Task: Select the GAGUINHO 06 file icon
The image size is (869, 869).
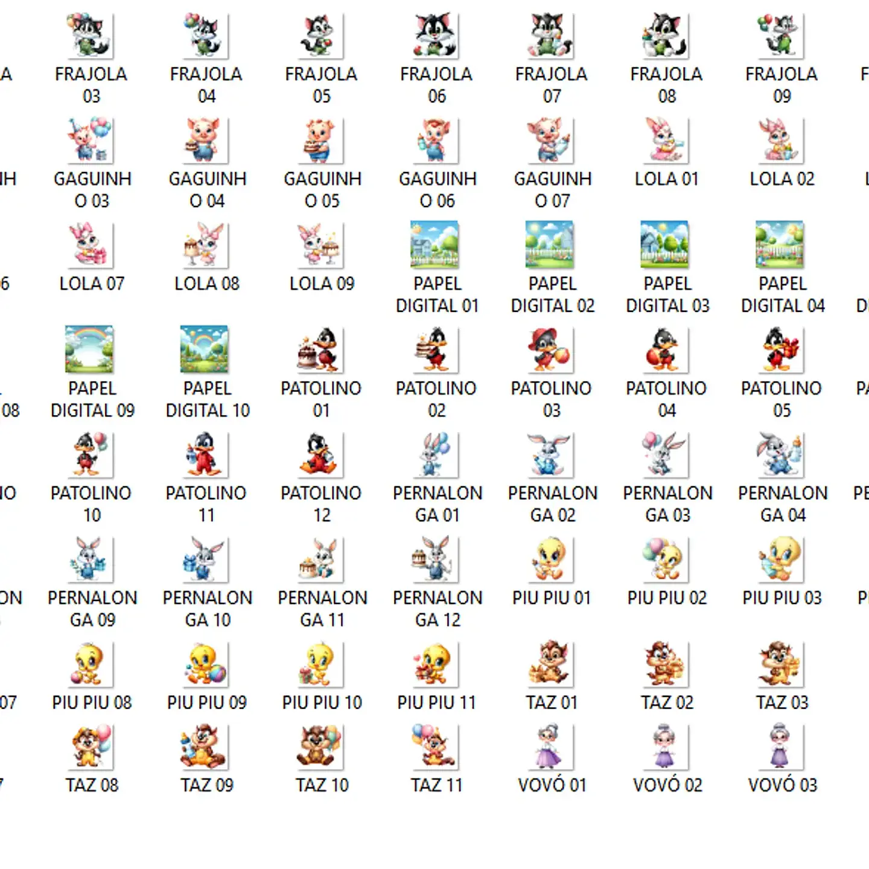Action: 436,141
